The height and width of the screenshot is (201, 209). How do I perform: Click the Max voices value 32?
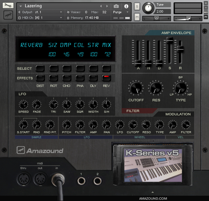coord(104,12)
